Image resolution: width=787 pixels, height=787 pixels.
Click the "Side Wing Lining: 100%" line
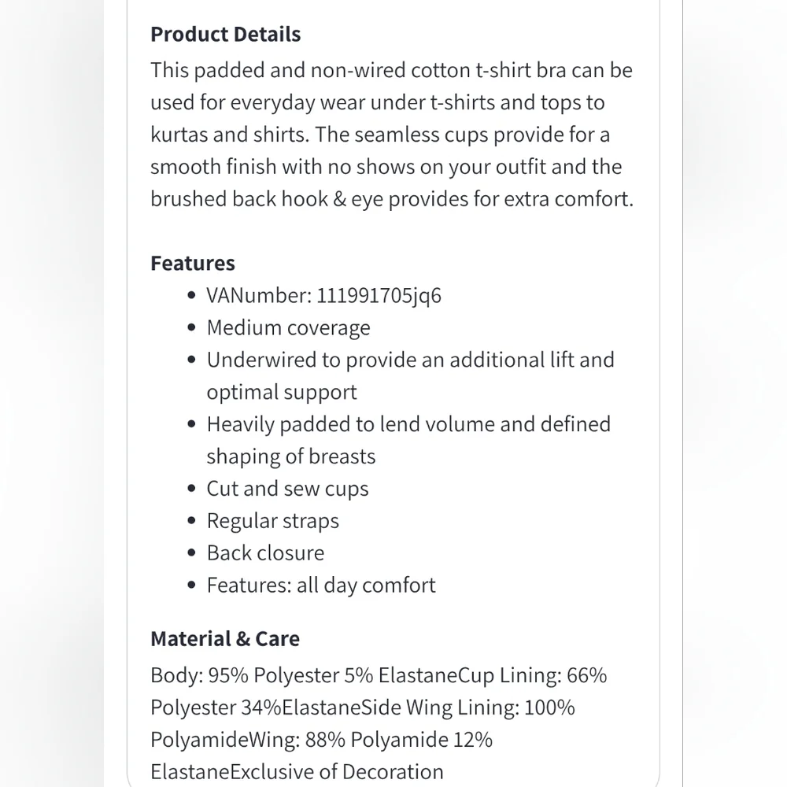coord(363,708)
